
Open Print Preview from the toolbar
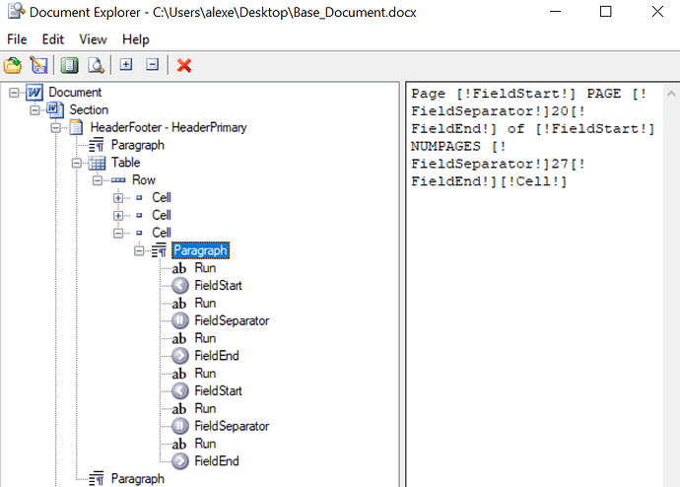click(x=96, y=65)
